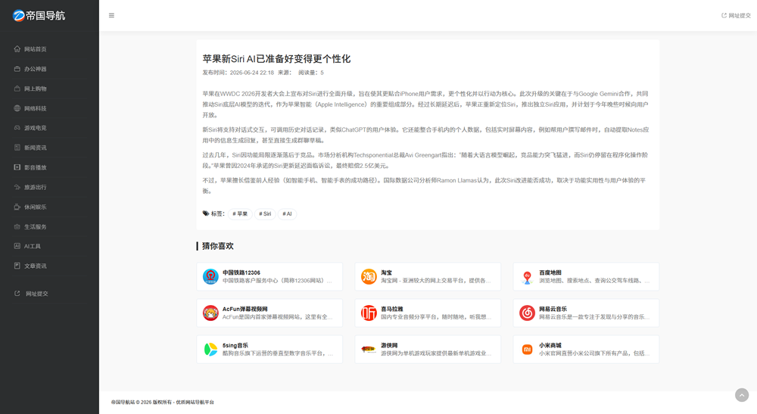The width and height of the screenshot is (757, 414).
Task: Click the tag icon beside 标签
Action: pyautogui.click(x=206, y=213)
